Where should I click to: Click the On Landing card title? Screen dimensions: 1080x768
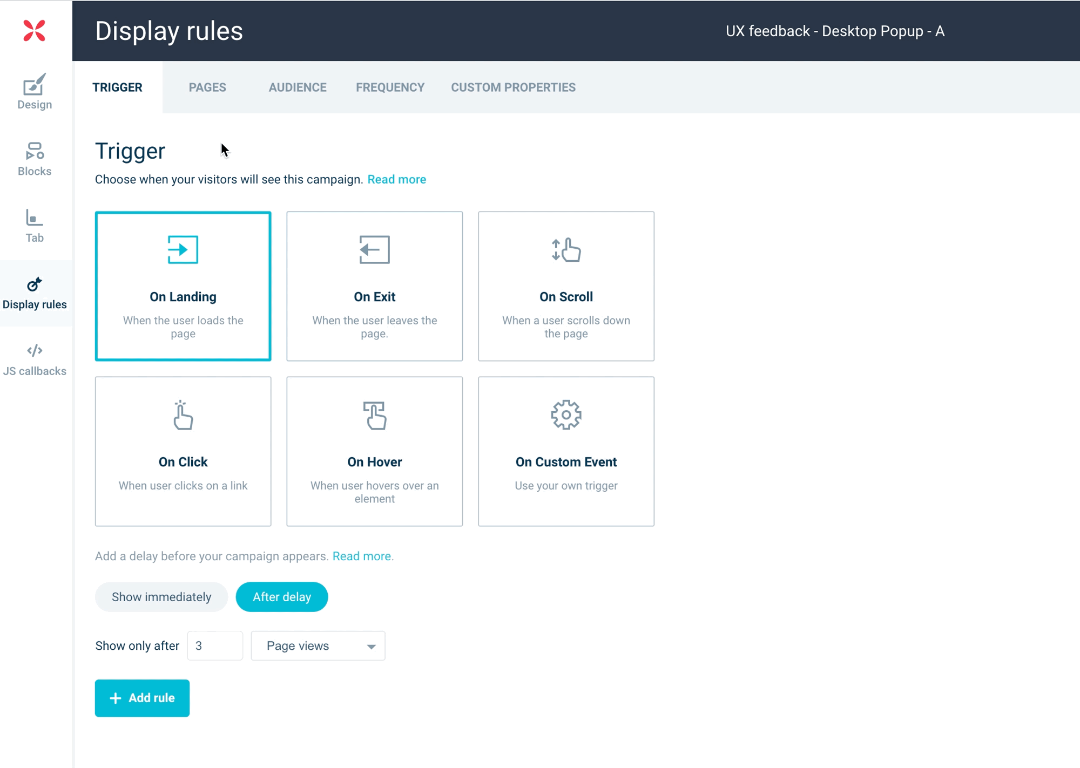[x=183, y=297]
